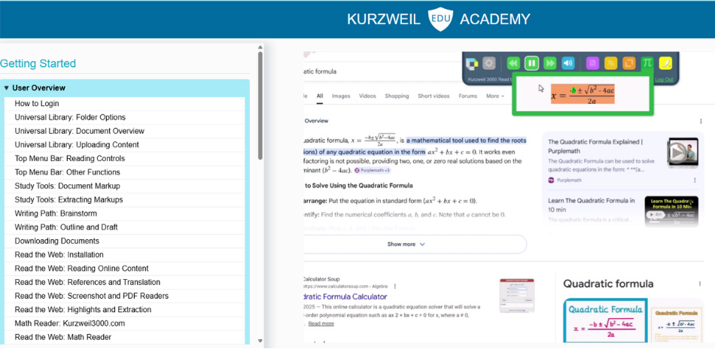Image resolution: width=715 pixels, height=349 pixels.
Task: Open the Quadratic Formula Calculator result link
Action: [x=345, y=297]
